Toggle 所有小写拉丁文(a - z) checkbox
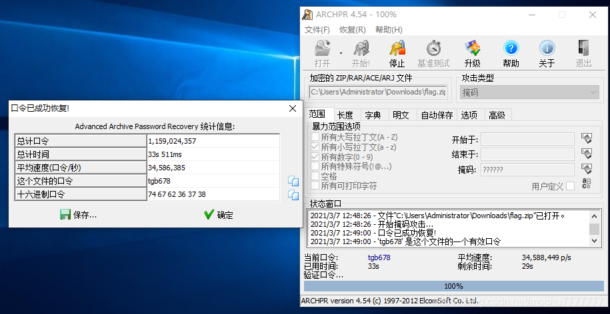Image resolution: width=610 pixels, height=314 pixels. (315, 147)
